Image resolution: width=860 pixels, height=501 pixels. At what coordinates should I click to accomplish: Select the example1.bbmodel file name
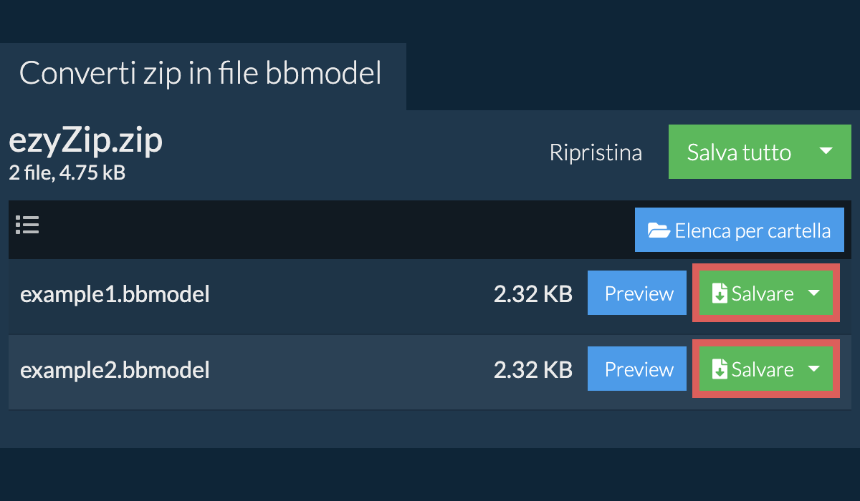tap(115, 294)
